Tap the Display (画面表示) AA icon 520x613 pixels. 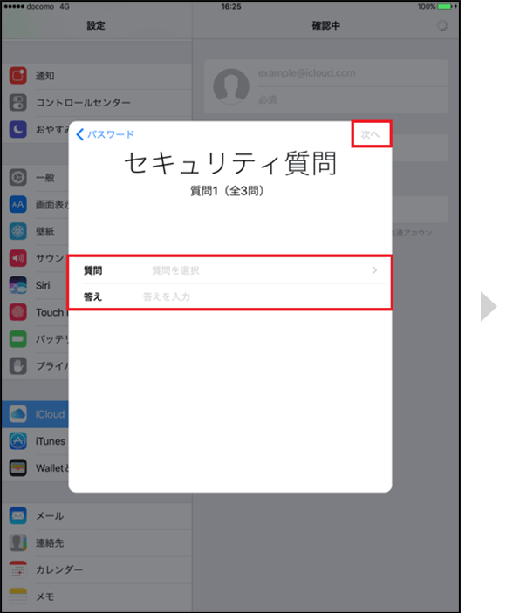18,204
